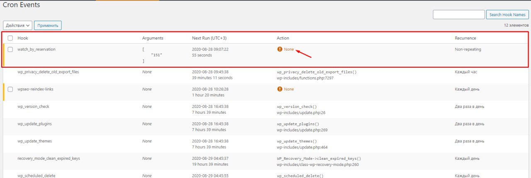Sort by Next Run (UTC+3) column header
The image size is (531, 178).
209,38
